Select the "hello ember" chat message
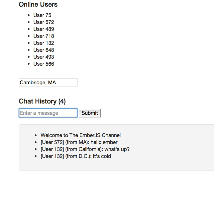Image resolution: width=214 pixels, height=209 pixels. coord(79,142)
